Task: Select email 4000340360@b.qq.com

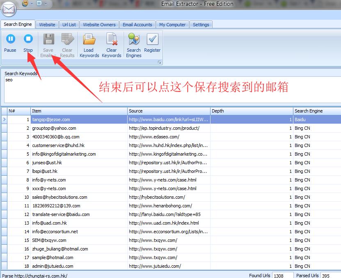Action: 56,137
